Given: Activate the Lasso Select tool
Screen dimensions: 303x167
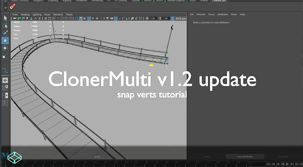Looking at the screenshot, I should point(5,26).
